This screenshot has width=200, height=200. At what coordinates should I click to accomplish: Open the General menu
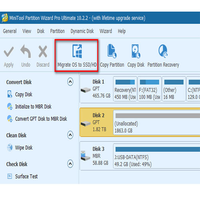click(10, 31)
